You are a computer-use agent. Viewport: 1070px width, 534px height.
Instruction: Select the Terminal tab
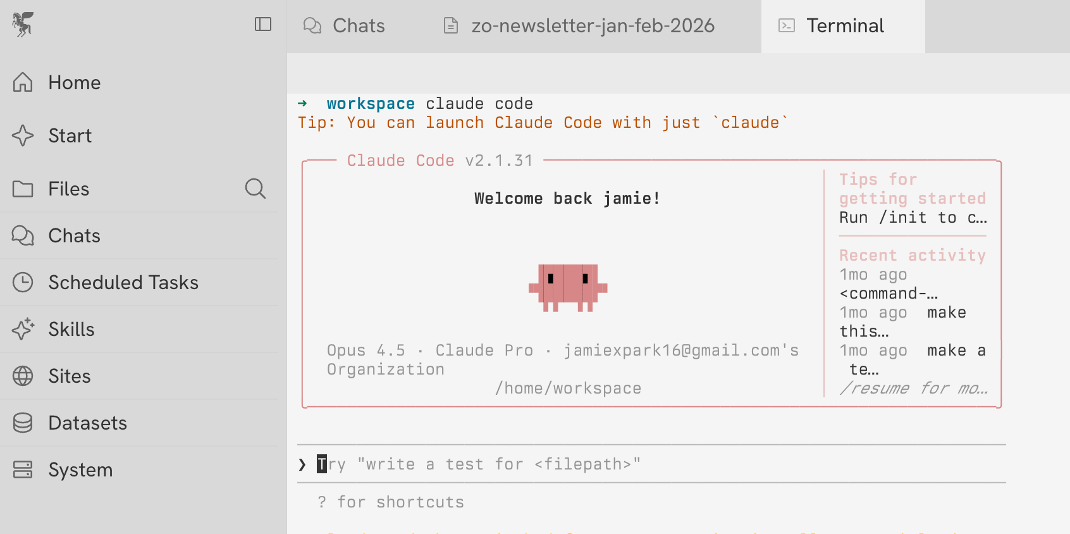click(843, 26)
